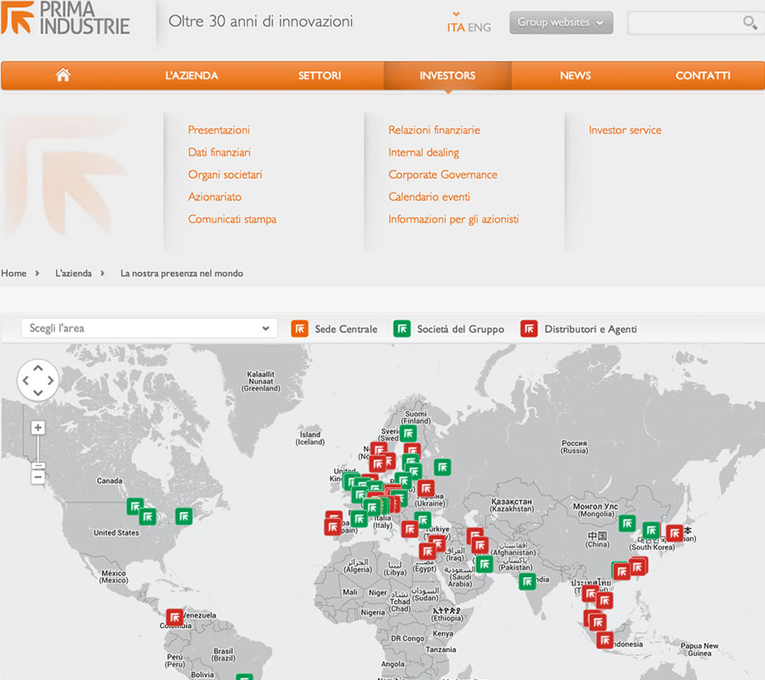Click the map zoom slider handle

pyautogui.click(x=38, y=465)
